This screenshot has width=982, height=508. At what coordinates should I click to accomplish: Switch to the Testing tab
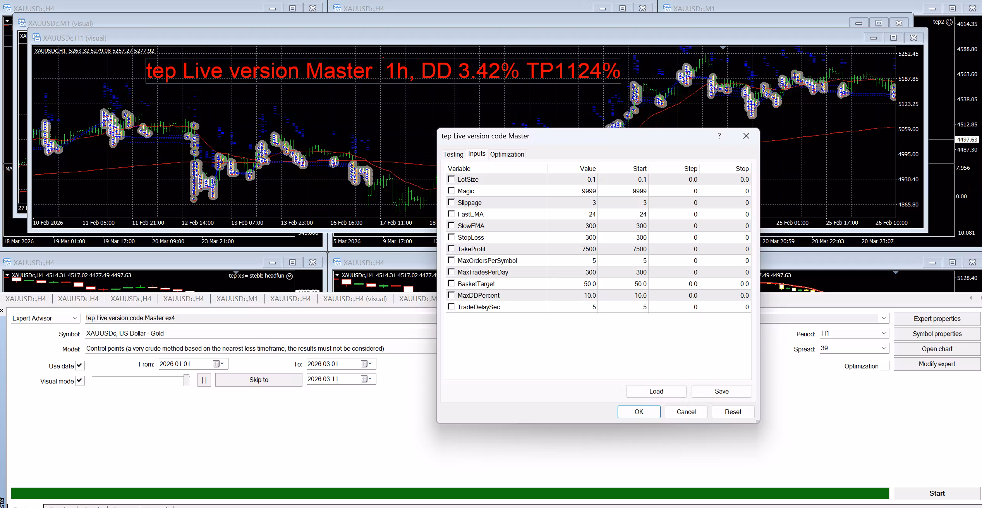(453, 154)
